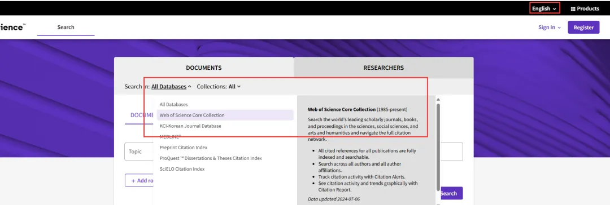Switch to the DOCUMENTS tab
Viewport: 610px width, 205px height.
[x=204, y=68]
